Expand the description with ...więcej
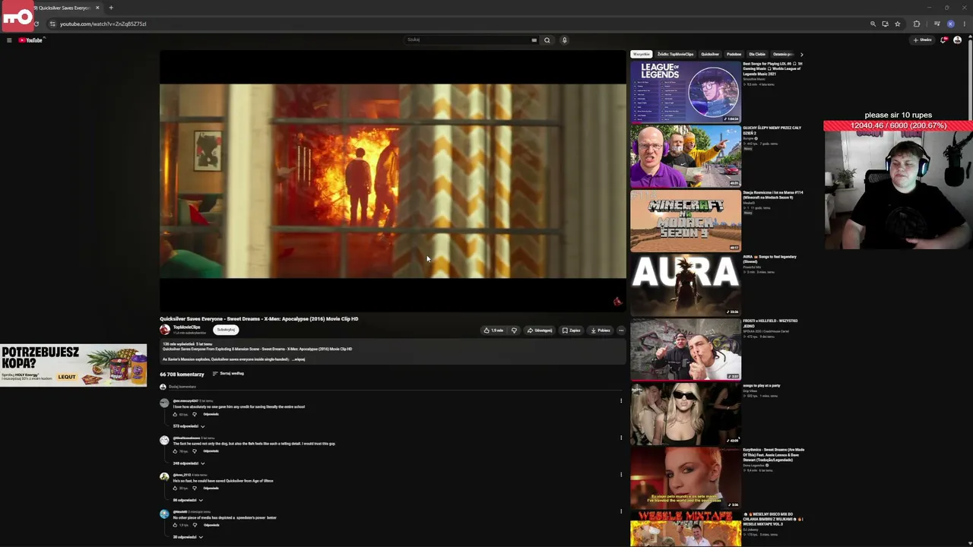The width and height of the screenshot is (973, 547). click(298, 359)
